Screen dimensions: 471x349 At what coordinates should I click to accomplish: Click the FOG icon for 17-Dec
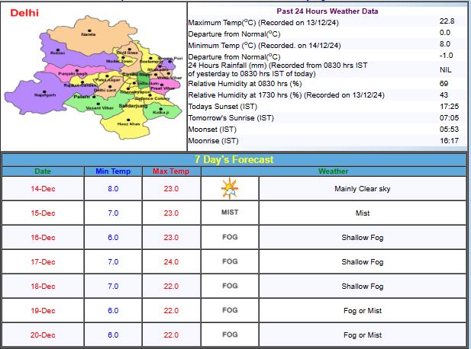click(229, 262)
